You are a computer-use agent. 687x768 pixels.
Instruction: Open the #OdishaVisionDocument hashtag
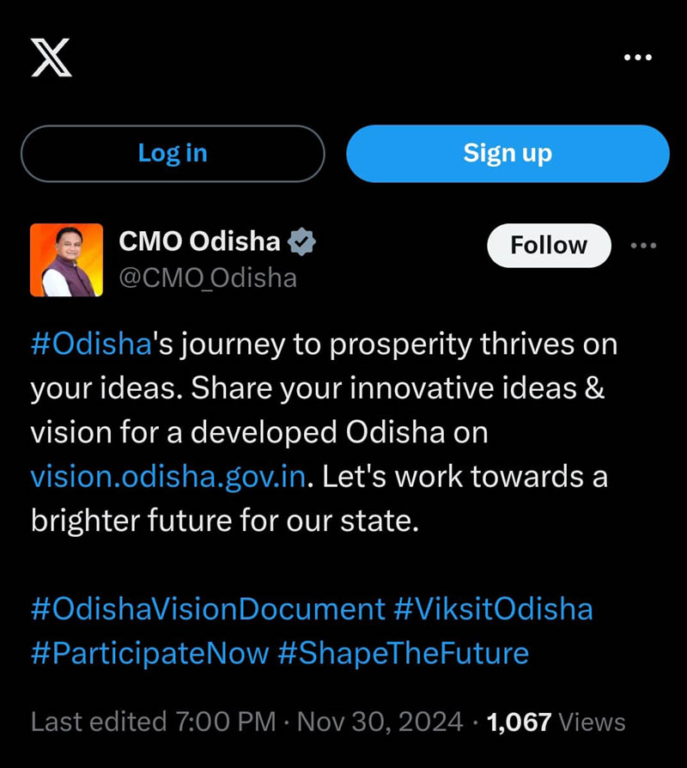208,609
